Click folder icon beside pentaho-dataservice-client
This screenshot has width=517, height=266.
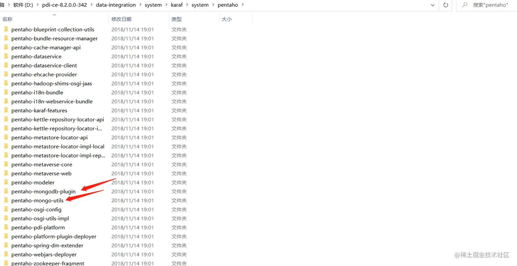tap(6, 65)
